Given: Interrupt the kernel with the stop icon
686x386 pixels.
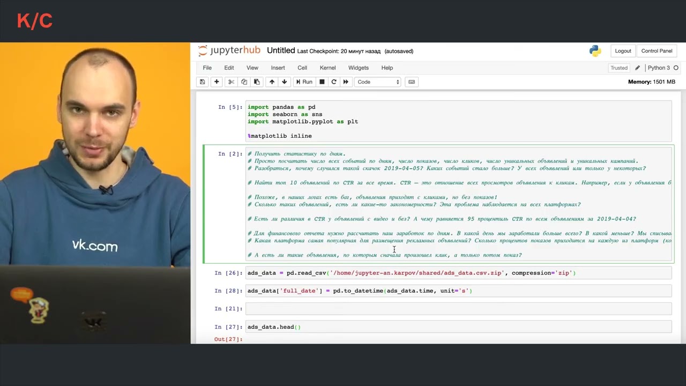Looking at the screenshot, I should coord(322,82).
